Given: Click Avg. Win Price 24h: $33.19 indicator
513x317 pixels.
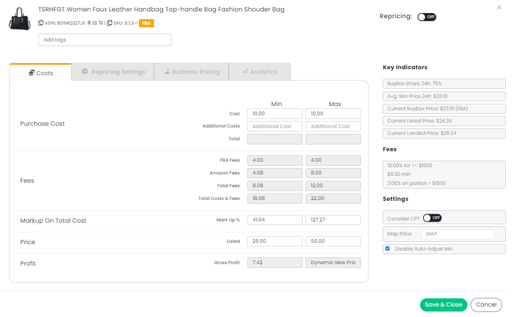Looking at the screenshot, I should click(x=444, y=96).
